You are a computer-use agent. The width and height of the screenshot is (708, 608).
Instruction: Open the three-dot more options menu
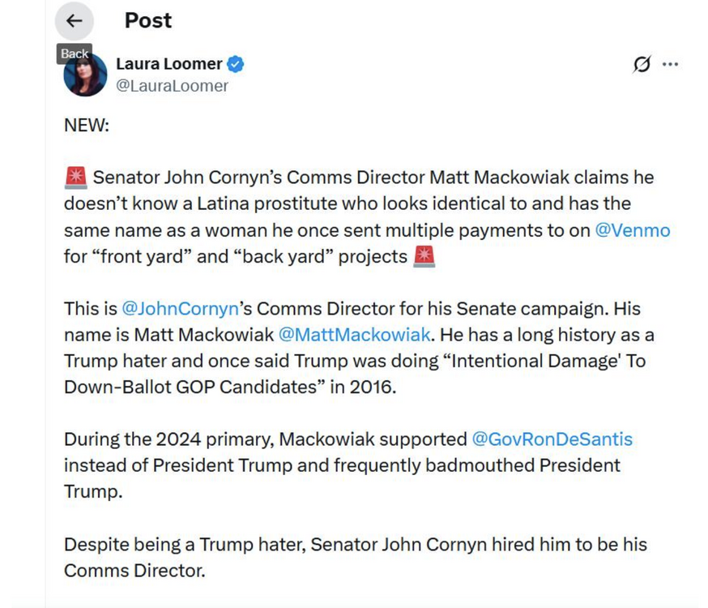point(670,65)
